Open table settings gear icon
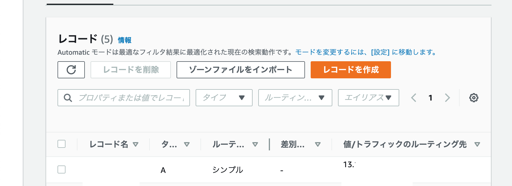 [474, 98]
